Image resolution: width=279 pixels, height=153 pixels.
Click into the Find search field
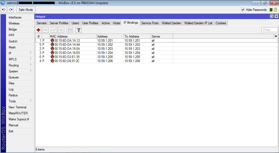(269, 30)
